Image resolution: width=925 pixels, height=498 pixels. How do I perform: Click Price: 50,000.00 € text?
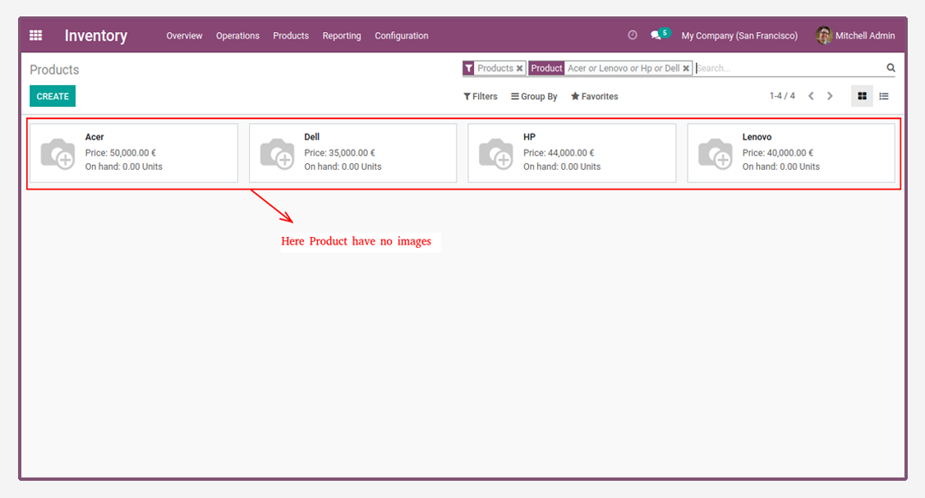point(120,153)
